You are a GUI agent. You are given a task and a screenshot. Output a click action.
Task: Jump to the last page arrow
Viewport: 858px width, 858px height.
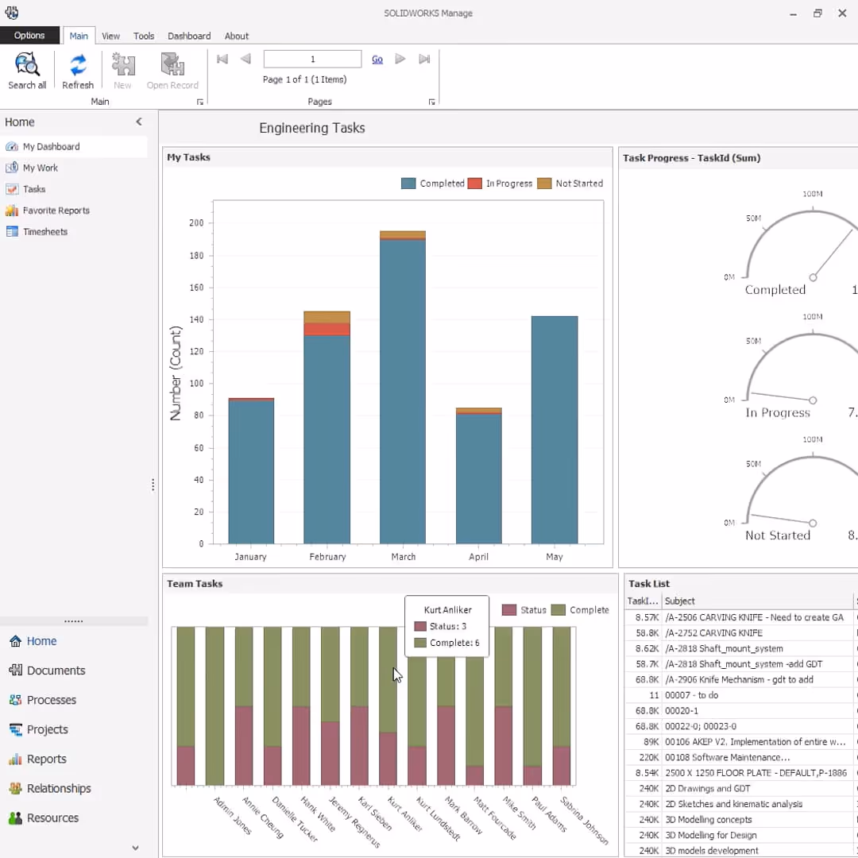(x=424, y=59)
